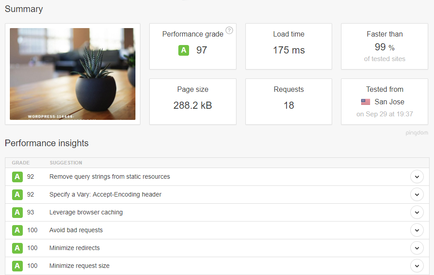Show details for Minimize request size chevron

(x=417, y=266)
